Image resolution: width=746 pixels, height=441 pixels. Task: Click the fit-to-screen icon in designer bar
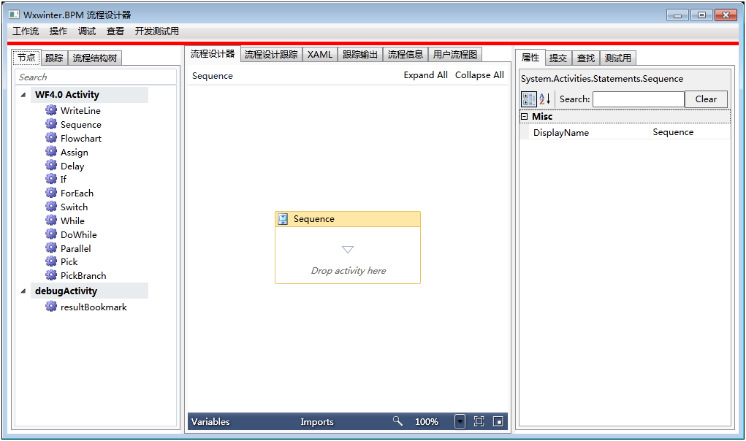(479, 421)
